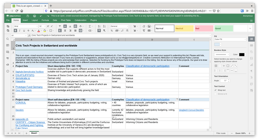Image resolution: width=259 pixels, height=140 pixels.
Task: Justify cell text
Action: 75,31
